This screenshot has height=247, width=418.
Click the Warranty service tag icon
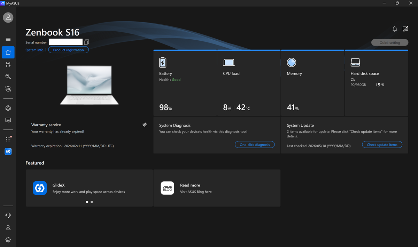(x=145, y=125)
